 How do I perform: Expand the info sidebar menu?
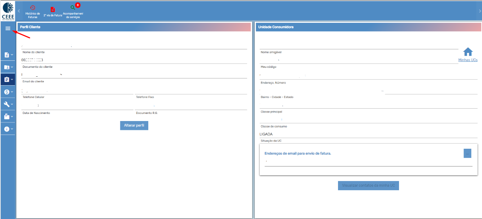8,129
